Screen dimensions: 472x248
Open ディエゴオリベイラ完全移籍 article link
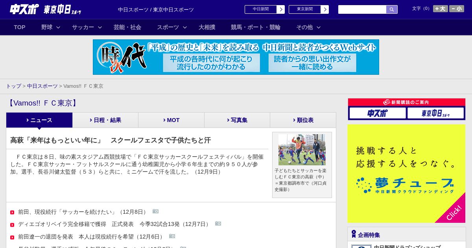pos(114,224)
